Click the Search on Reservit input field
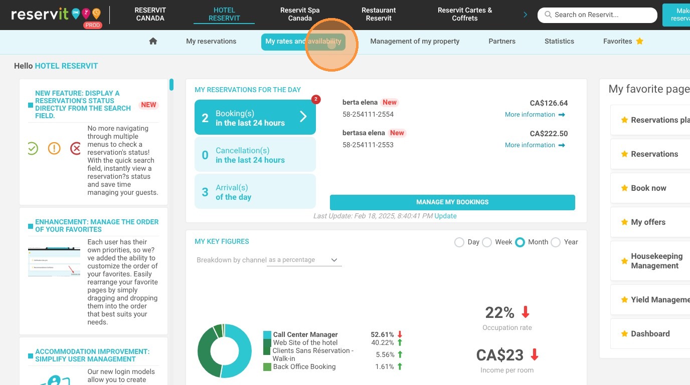Screen dimensions: 690x385 [597, 15]
